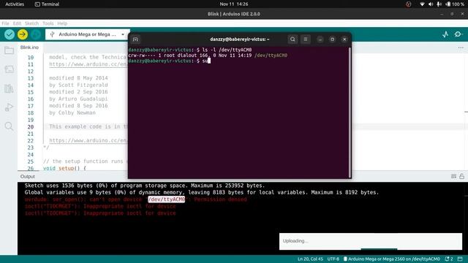Open the Boards Manager sidebar icon

click(x=9, y=69)
